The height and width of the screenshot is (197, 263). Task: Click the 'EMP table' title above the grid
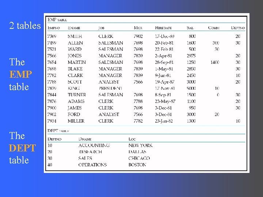coord(57,20)
